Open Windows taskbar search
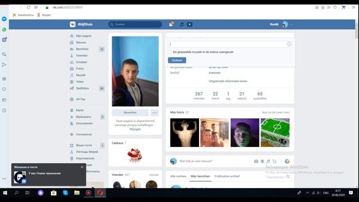The image size is (359, 202). 16,193
